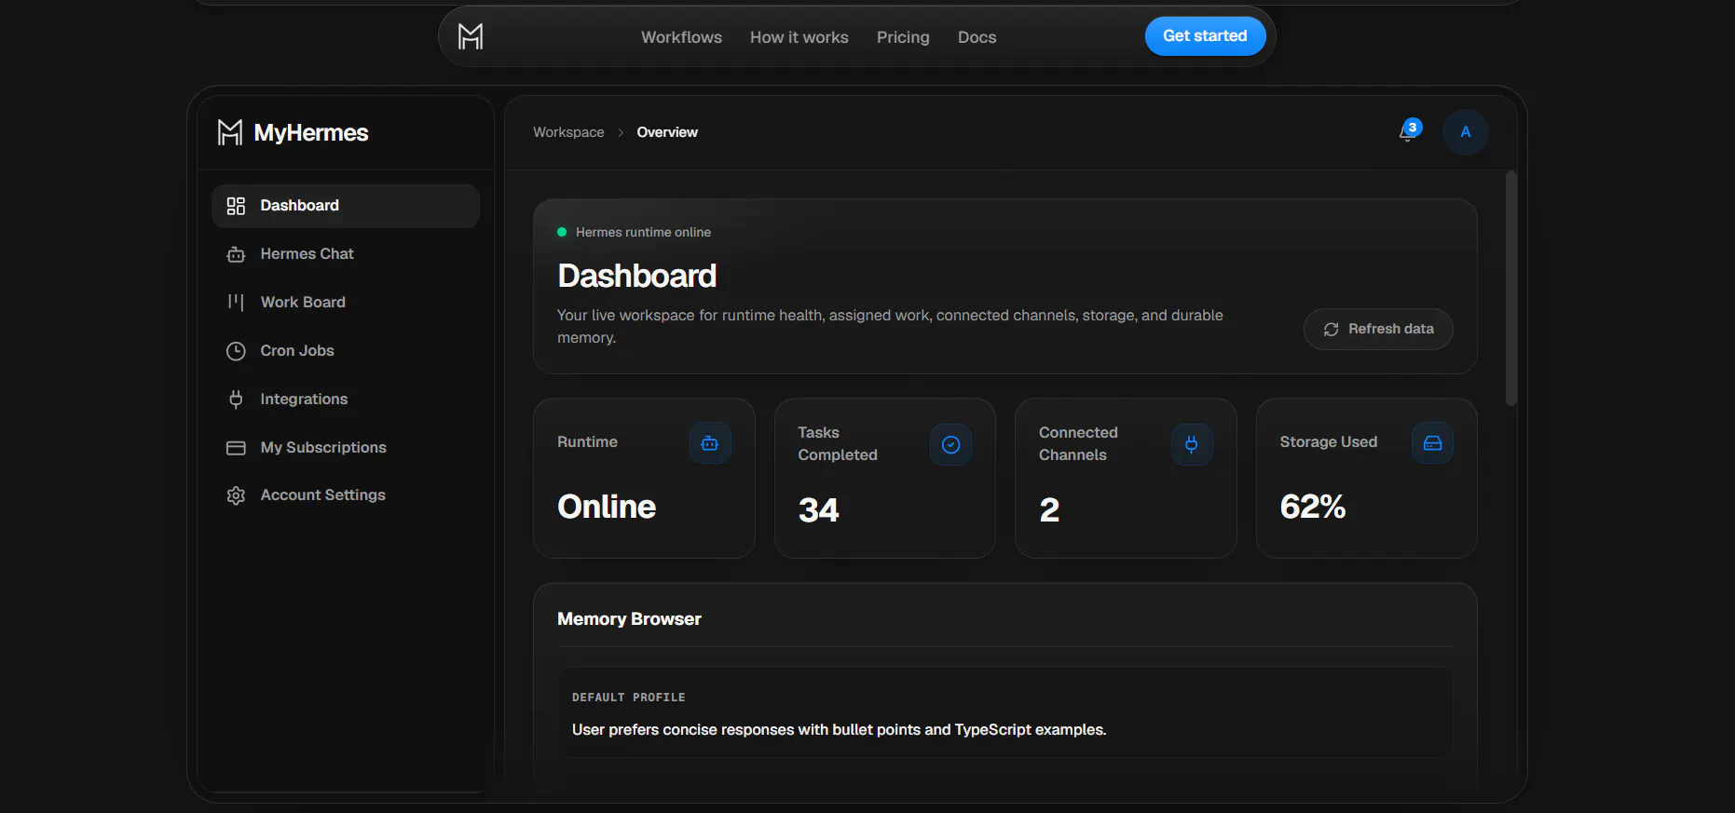Click the Cron Jobs clock icon
Viewport: 1735px width, 813px height.
point(236,351)
